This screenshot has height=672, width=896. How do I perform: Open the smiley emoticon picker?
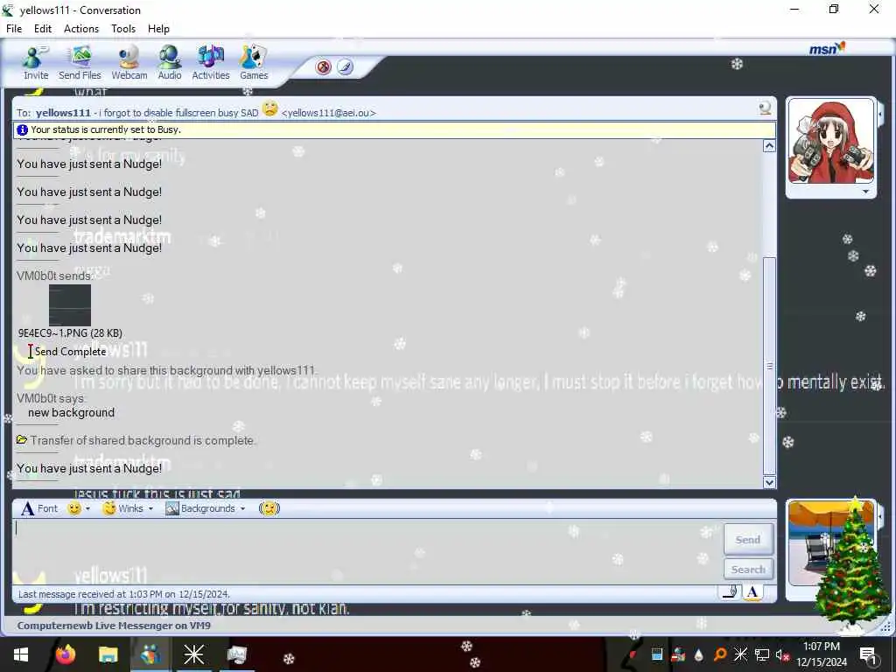73,508
